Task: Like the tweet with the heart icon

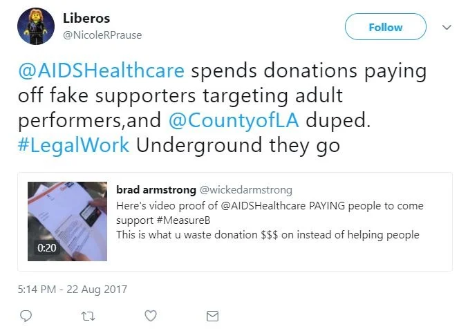Action: pos(151,316)
